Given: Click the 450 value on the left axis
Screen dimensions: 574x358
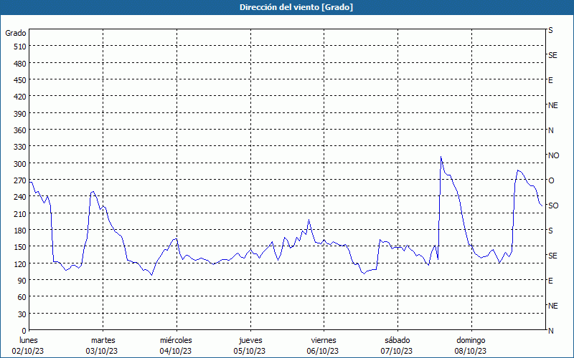Looking at the screenshot, I should click(19, 80).
